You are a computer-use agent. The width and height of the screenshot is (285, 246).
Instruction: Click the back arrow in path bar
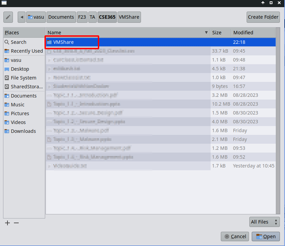pyautogui.click(x=22, y=17)
